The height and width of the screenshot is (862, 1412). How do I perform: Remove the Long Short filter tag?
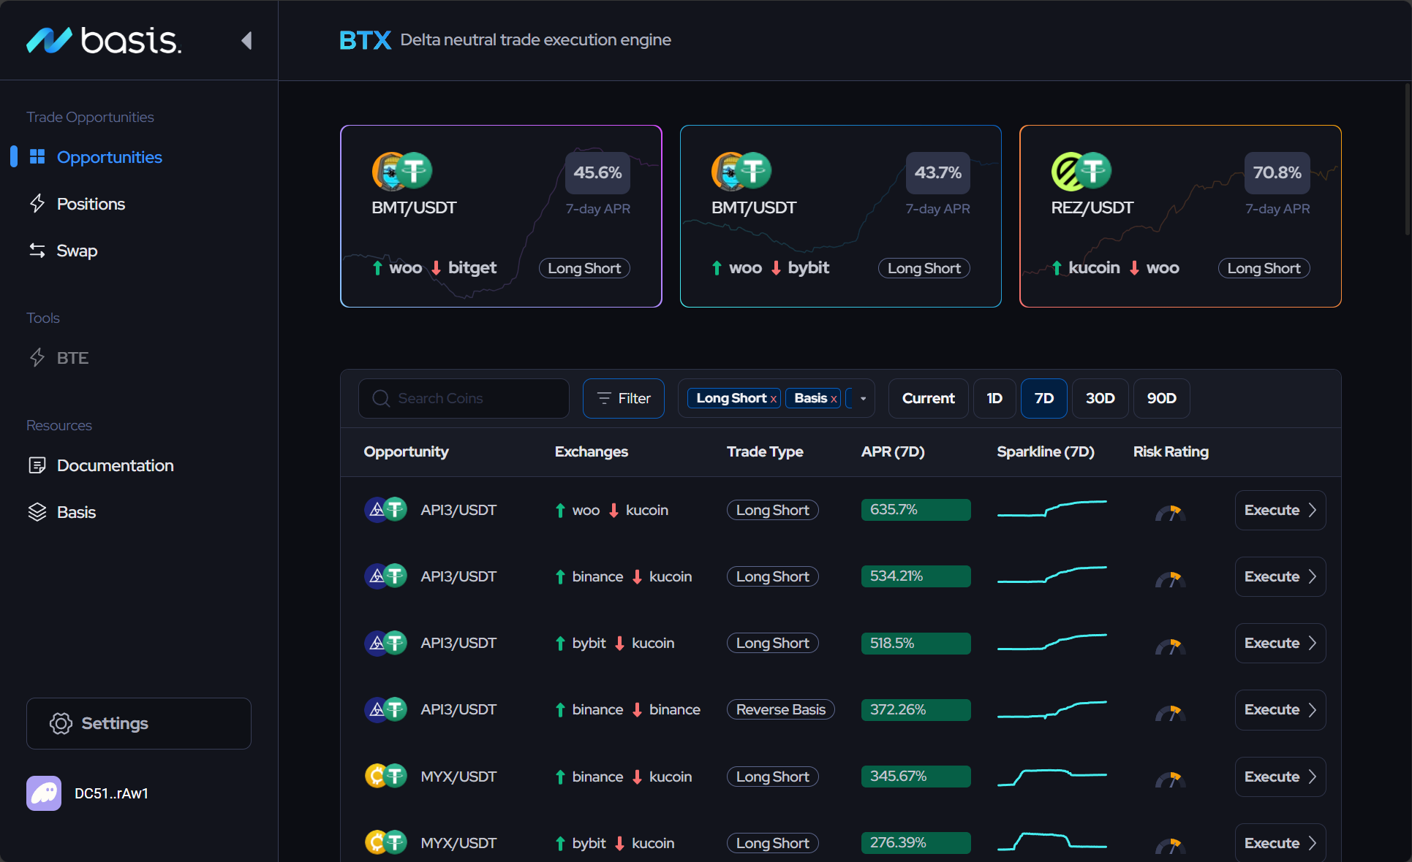pyautogui.click(x=774, y=399)
